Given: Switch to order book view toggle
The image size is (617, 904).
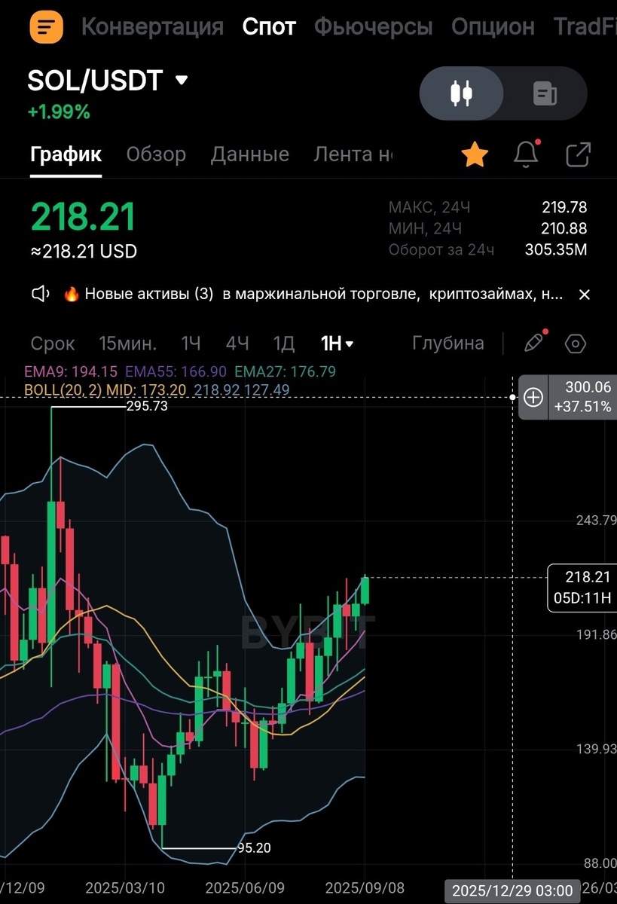Looking at the screenshot, I should (545, 93).
